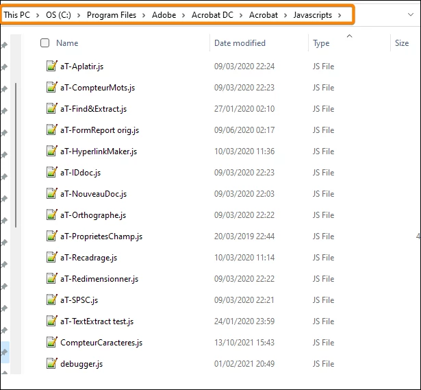
Task: Click the aT-SPSC.js file icon
Action: coord(51,300)
